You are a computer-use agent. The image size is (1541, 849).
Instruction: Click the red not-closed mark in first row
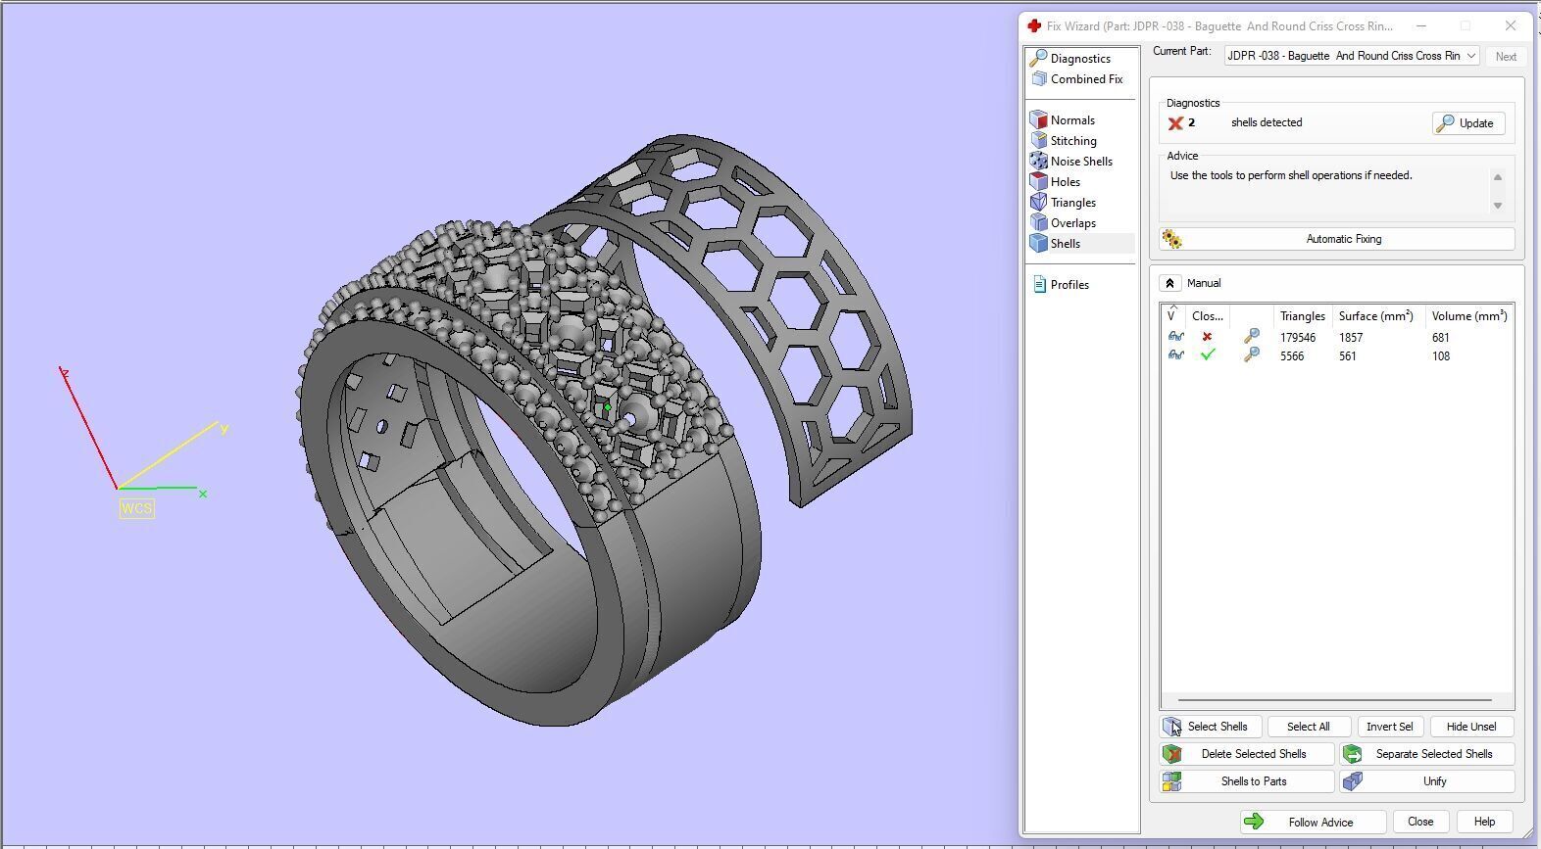coord(1207,337)
